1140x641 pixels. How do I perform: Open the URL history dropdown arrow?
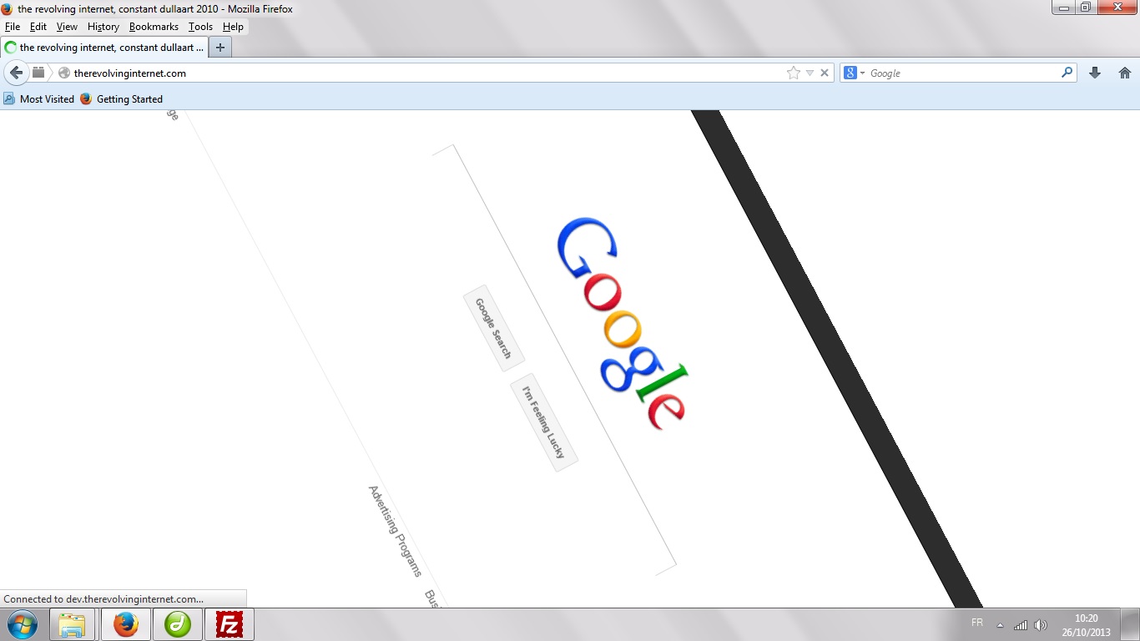coord(810,73)
